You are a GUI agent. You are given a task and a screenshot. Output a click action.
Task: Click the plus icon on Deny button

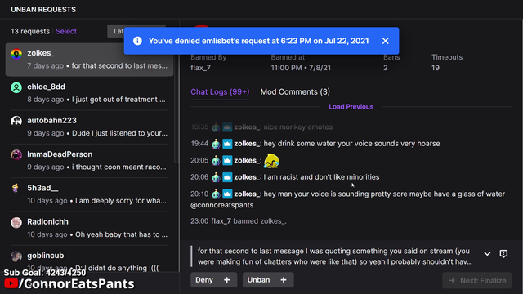coord(227,280)
